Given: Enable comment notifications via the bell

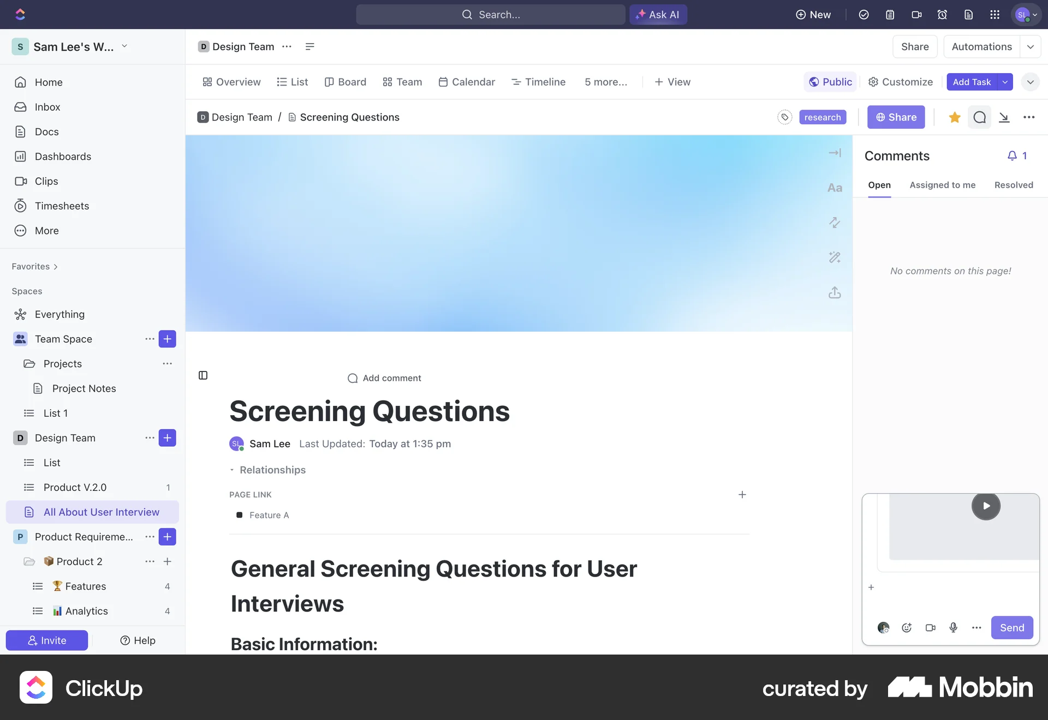Looking at the screenshot, I should (1014, 156).
